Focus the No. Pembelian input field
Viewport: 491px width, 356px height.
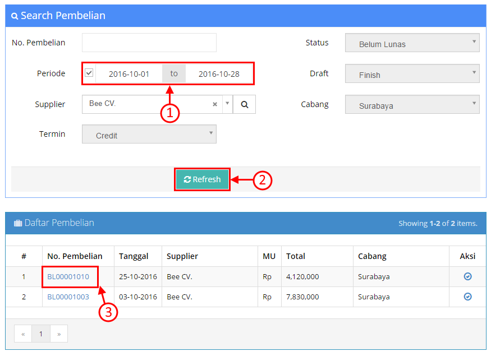(x=149, y=43)
